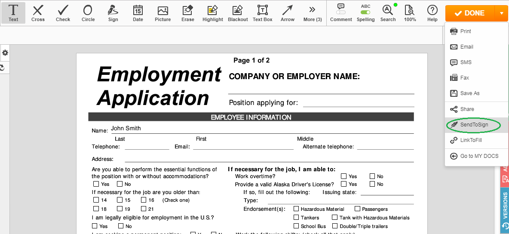
Task: Insert a date with Date tool
Action: coord(138,13)
